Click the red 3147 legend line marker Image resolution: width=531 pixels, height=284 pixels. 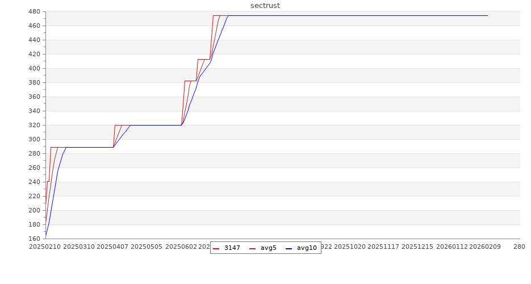tap(216, 248)
